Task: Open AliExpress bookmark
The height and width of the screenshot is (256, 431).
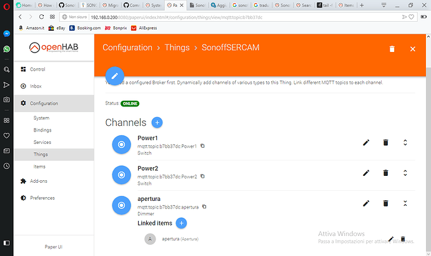Action: point(144,28)
